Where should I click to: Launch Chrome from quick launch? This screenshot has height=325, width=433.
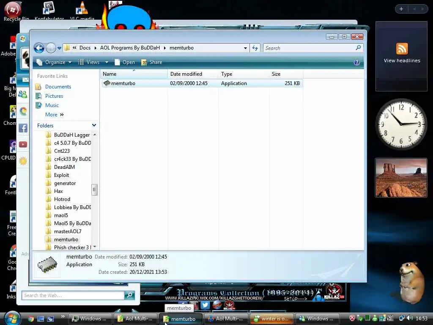coord(31,319)
